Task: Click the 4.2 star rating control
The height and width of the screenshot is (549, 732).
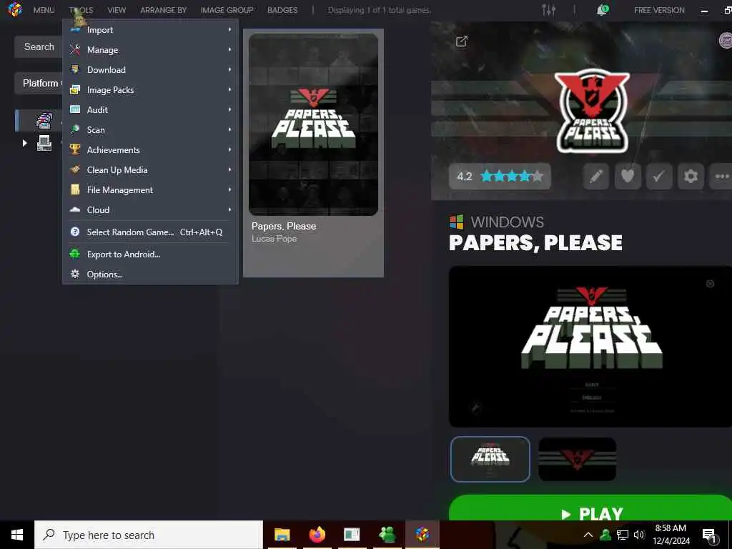Action: point(500,176)
